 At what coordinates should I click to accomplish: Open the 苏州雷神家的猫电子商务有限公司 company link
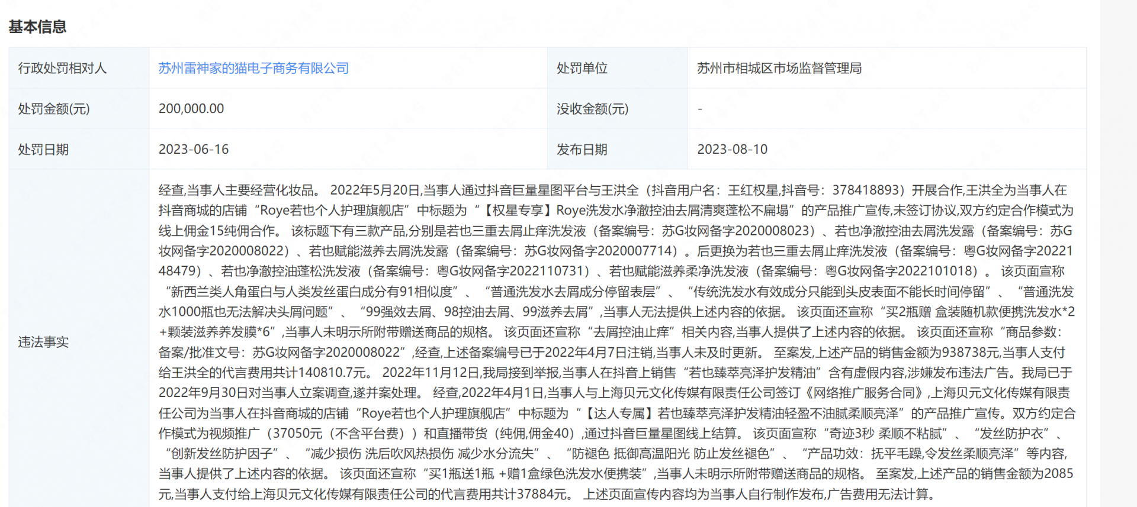pyautogui.click(x=253, y=68)
